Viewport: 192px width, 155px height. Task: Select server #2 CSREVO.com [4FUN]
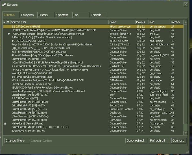click(93, 27)
